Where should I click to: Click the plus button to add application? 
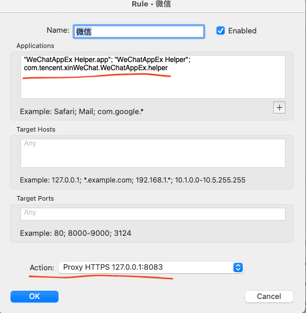(x=279, y=108)
